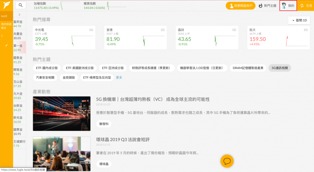Open the orange chat bubble button

coord(227,161)
